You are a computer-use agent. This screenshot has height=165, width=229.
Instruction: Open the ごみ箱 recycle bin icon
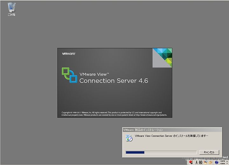click(x=11, y=9)
